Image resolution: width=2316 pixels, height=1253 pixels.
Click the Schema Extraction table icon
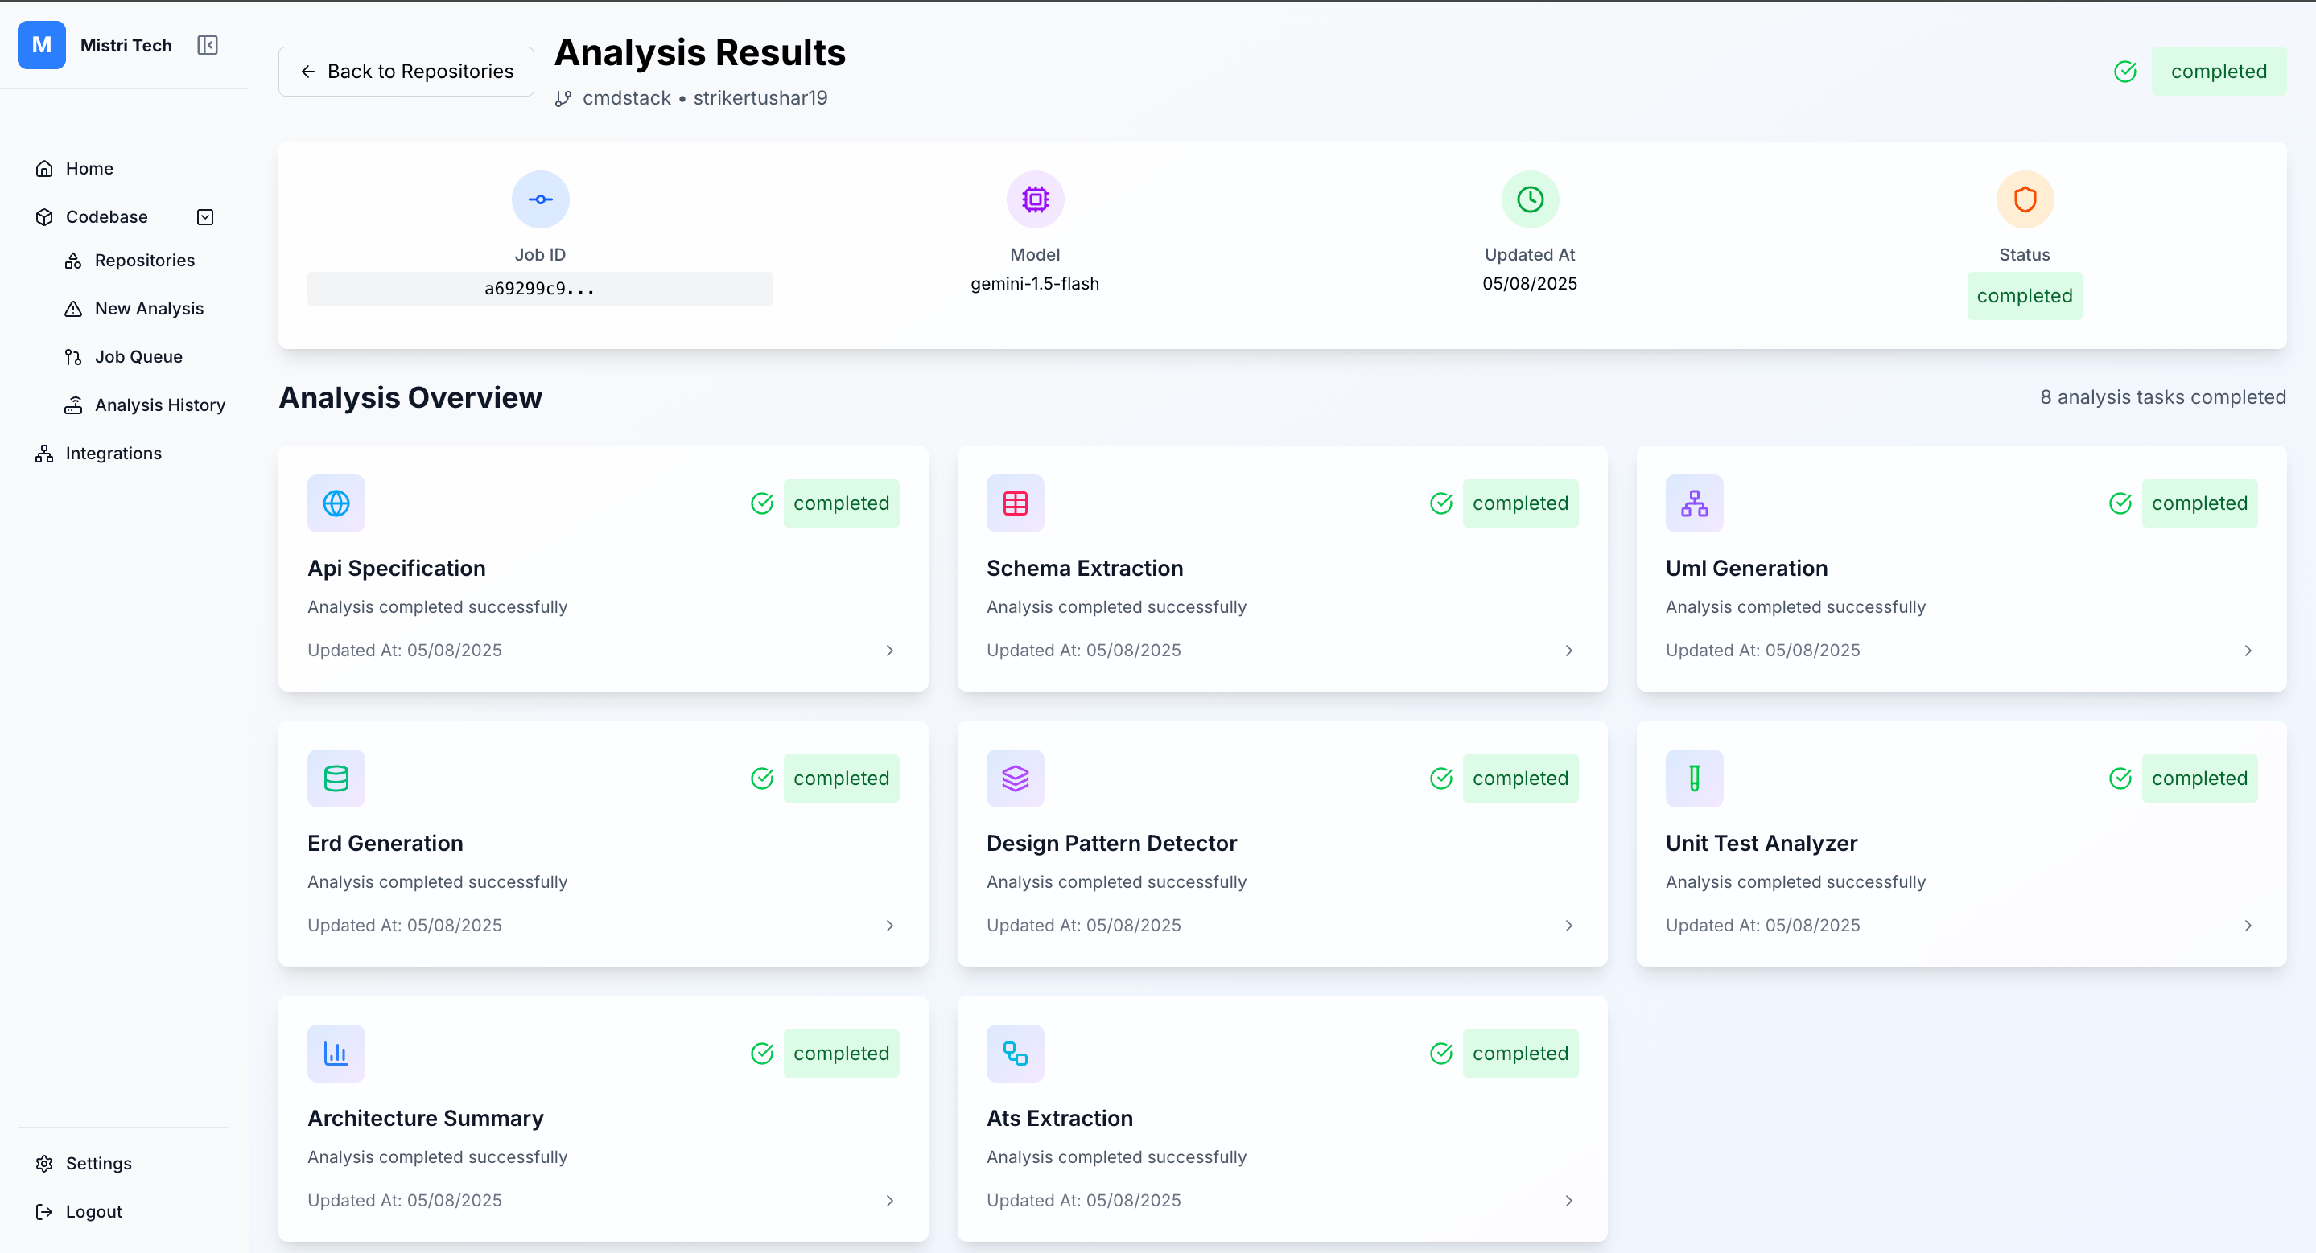click(x=1015, y=503)
